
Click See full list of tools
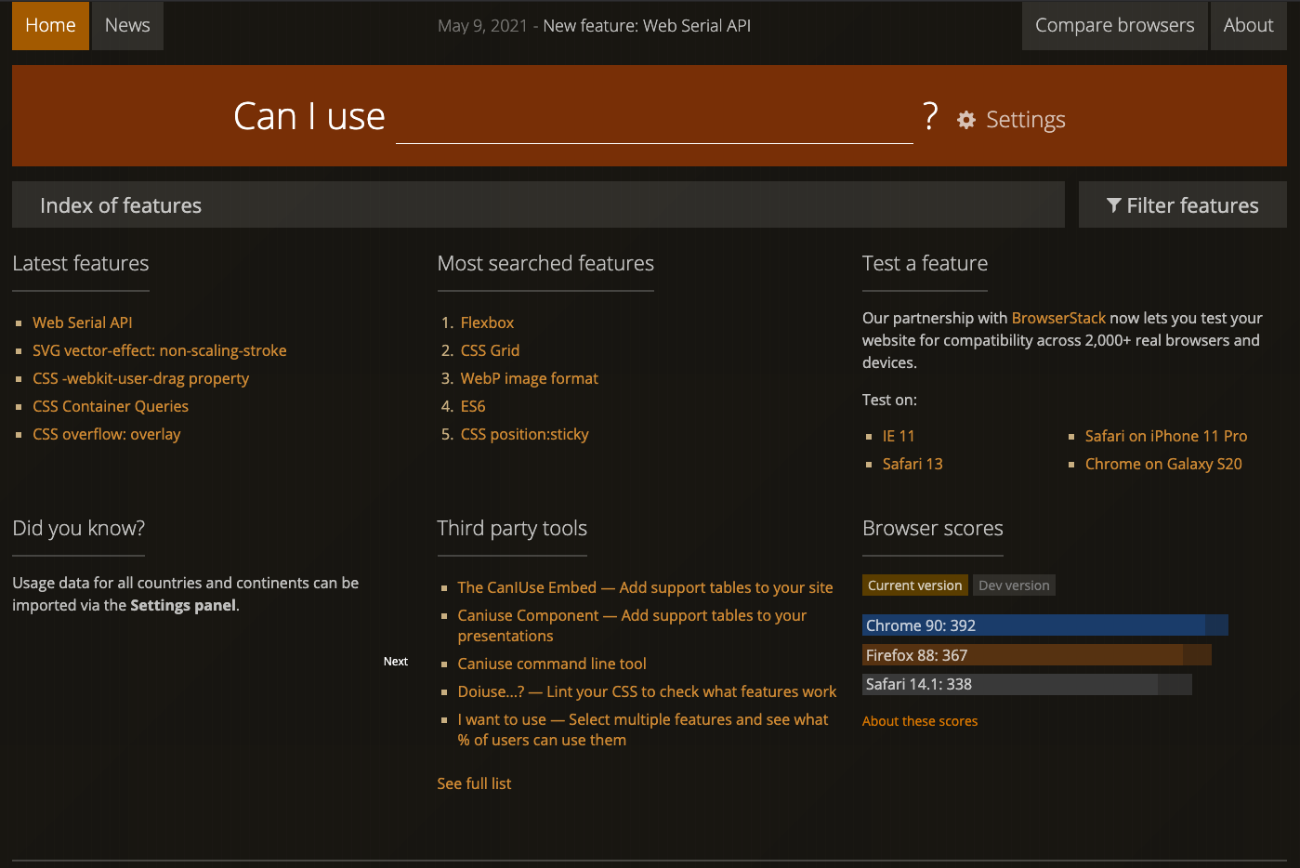474,783
